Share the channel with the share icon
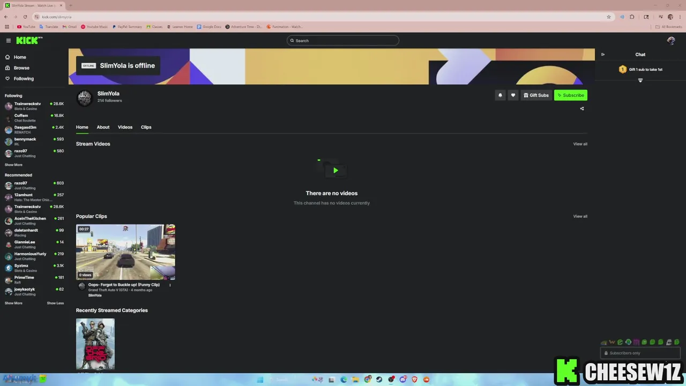Image resolution: width=686 pixels, height=386 pixels. pos(582,109)
